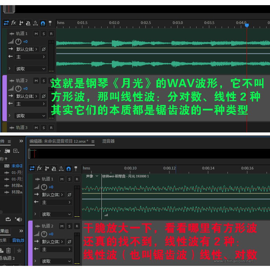Click the loop playback icon in files panel
270x270 pixels.
(x=8, y=219)
